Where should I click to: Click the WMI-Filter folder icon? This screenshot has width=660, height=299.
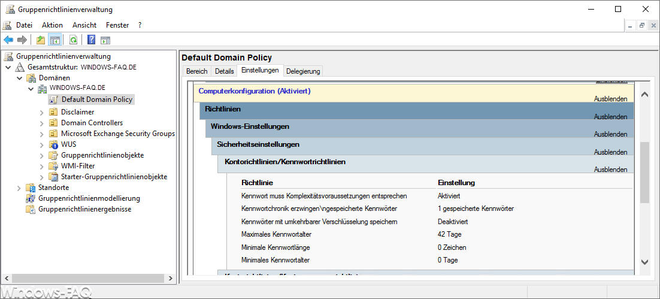(x=53, y=166)
